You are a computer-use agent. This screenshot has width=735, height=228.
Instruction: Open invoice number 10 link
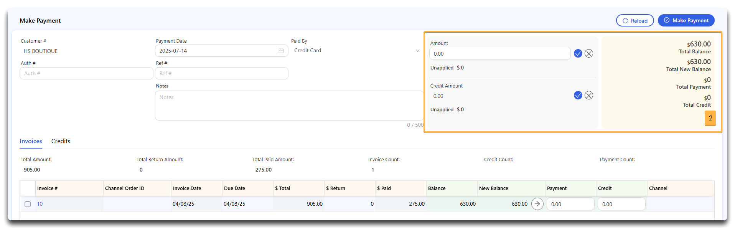point(40,204)
